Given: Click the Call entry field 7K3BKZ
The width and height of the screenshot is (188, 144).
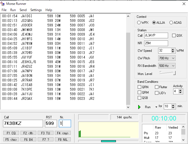Looking at the screenshot, I should coord(23,123).
